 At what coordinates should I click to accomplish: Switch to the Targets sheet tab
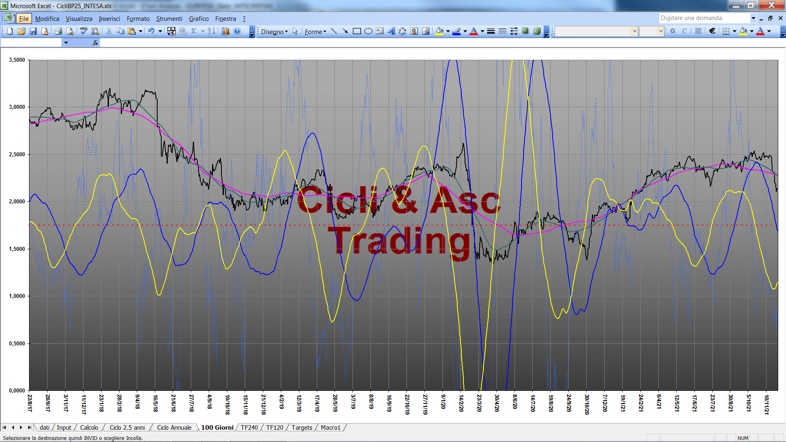click(302, 427)
